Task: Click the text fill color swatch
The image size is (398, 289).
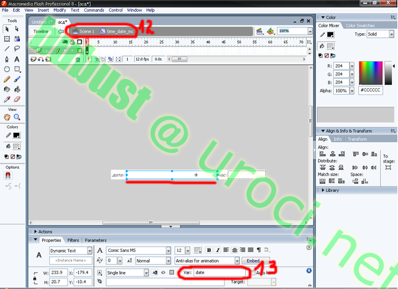Action: click(197, 250)
